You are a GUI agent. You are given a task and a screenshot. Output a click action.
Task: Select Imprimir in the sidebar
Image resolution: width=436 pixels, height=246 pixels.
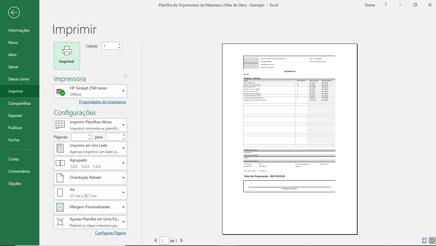pos(20,91)
